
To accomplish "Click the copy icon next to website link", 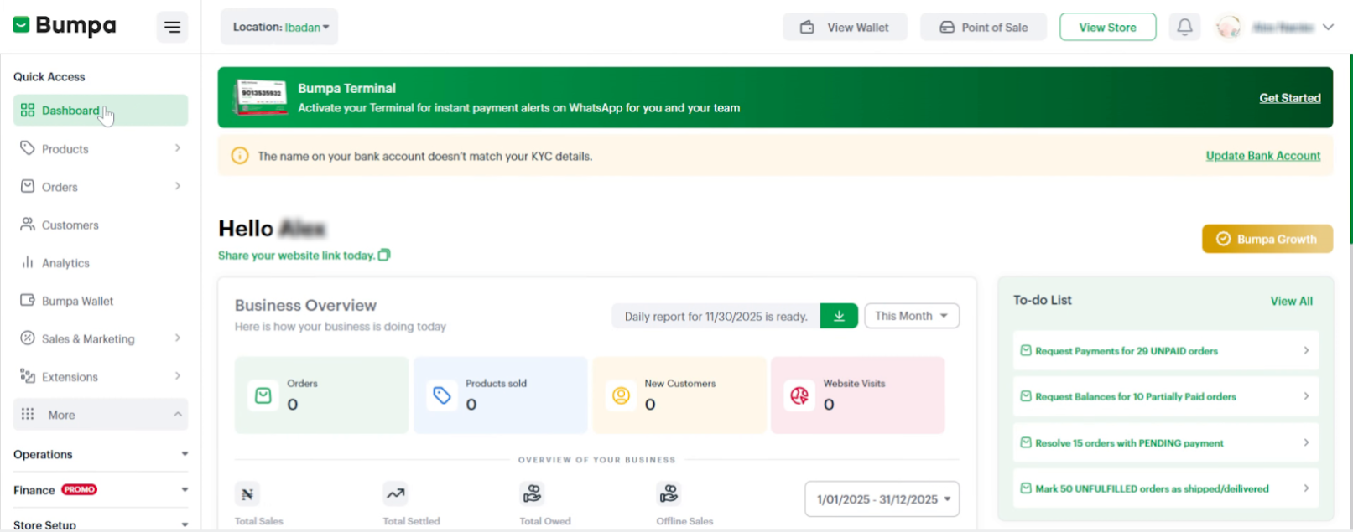I will [384, 255].
